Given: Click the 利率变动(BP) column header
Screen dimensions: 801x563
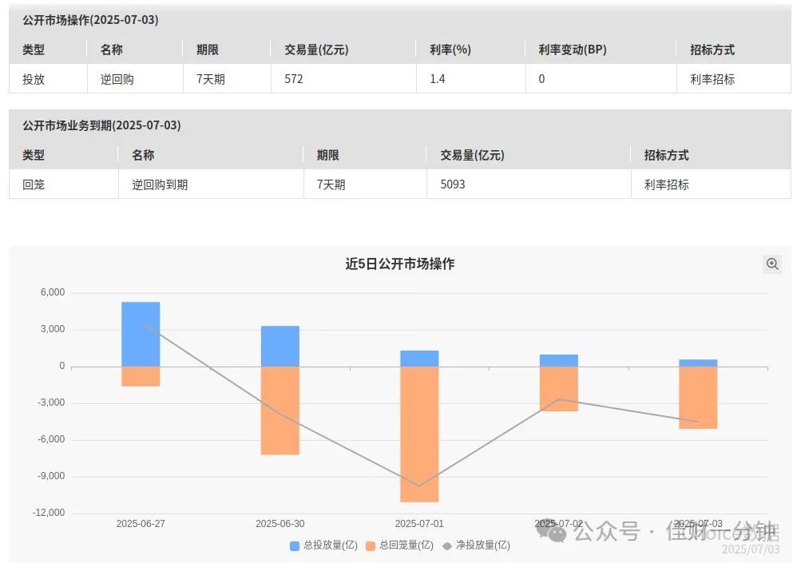Looking at the screenshot, I should 572,50.
